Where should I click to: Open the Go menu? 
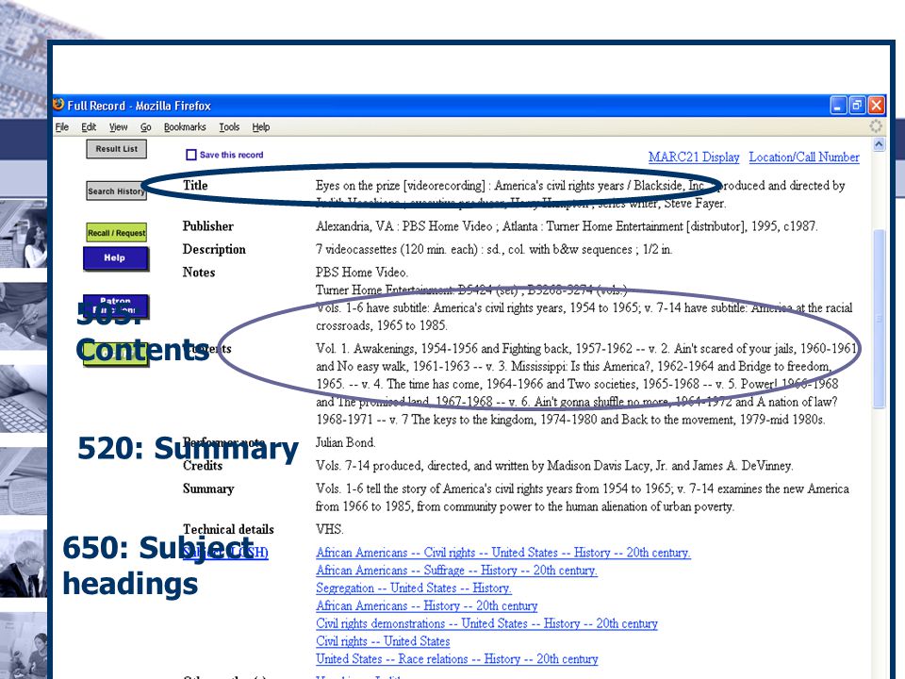[145, 127]
